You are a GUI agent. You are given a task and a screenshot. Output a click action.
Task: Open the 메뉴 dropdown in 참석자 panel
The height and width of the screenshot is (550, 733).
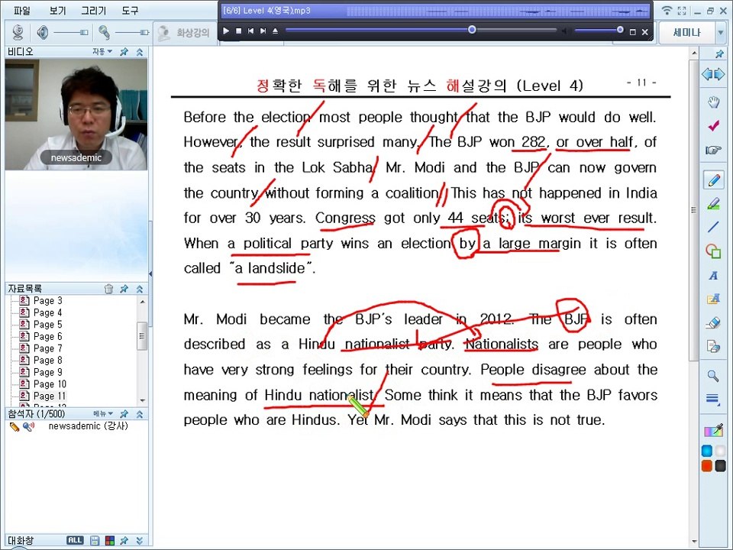[103, 413]
